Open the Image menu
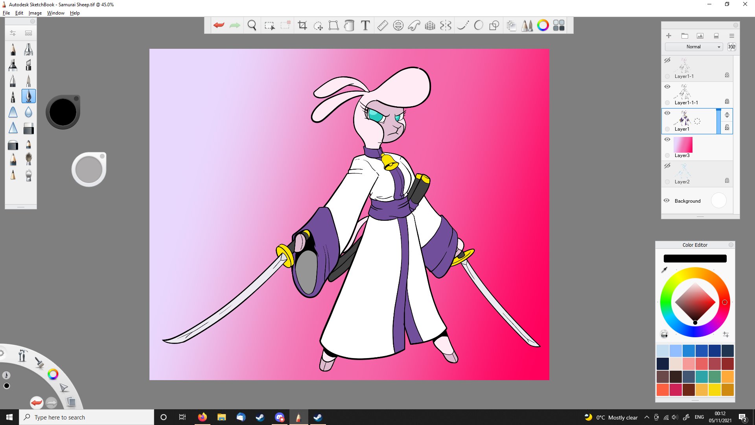This screenshot has width=755, height=425. coord(35,13)
